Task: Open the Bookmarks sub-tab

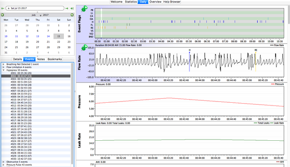Action: [54, 59]
